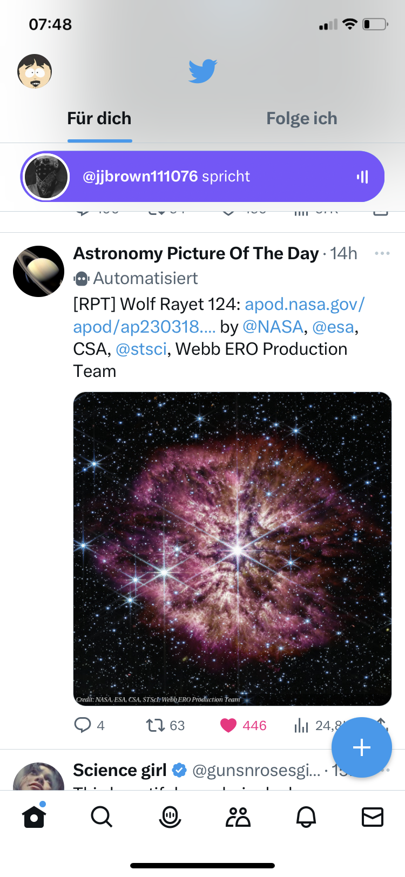The width and height of the screenshot is (405, 877).
Task: Reply to the Astronomy Picture tweet
Action: click(83, 725)
